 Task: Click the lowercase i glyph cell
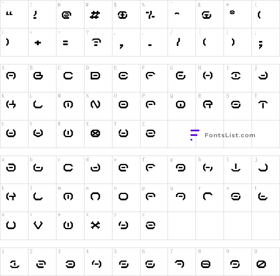[238, 170]
